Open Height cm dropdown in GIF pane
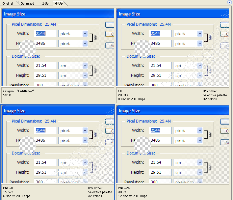The image size is (233, 200). click(200, 75)
